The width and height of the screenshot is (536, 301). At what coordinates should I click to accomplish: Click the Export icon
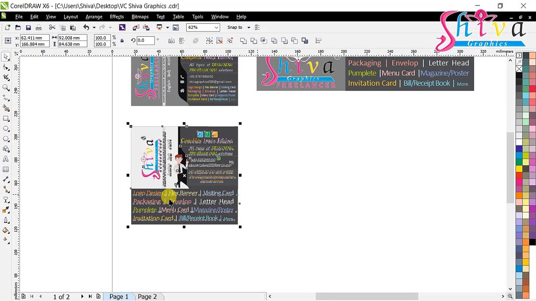coord(146,28)
